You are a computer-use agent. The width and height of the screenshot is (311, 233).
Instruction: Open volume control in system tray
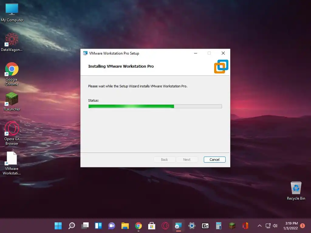pos(275,226)
